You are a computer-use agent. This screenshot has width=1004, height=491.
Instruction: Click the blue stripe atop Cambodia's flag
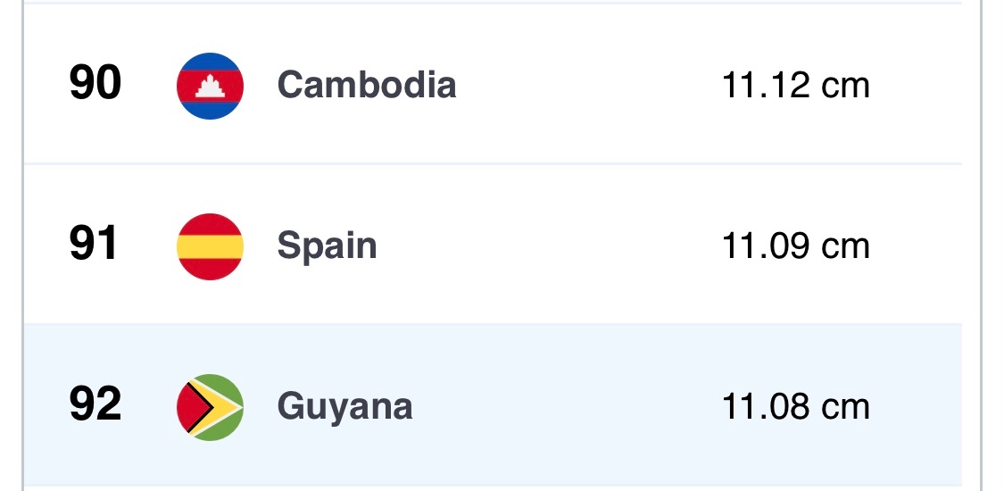210,61
